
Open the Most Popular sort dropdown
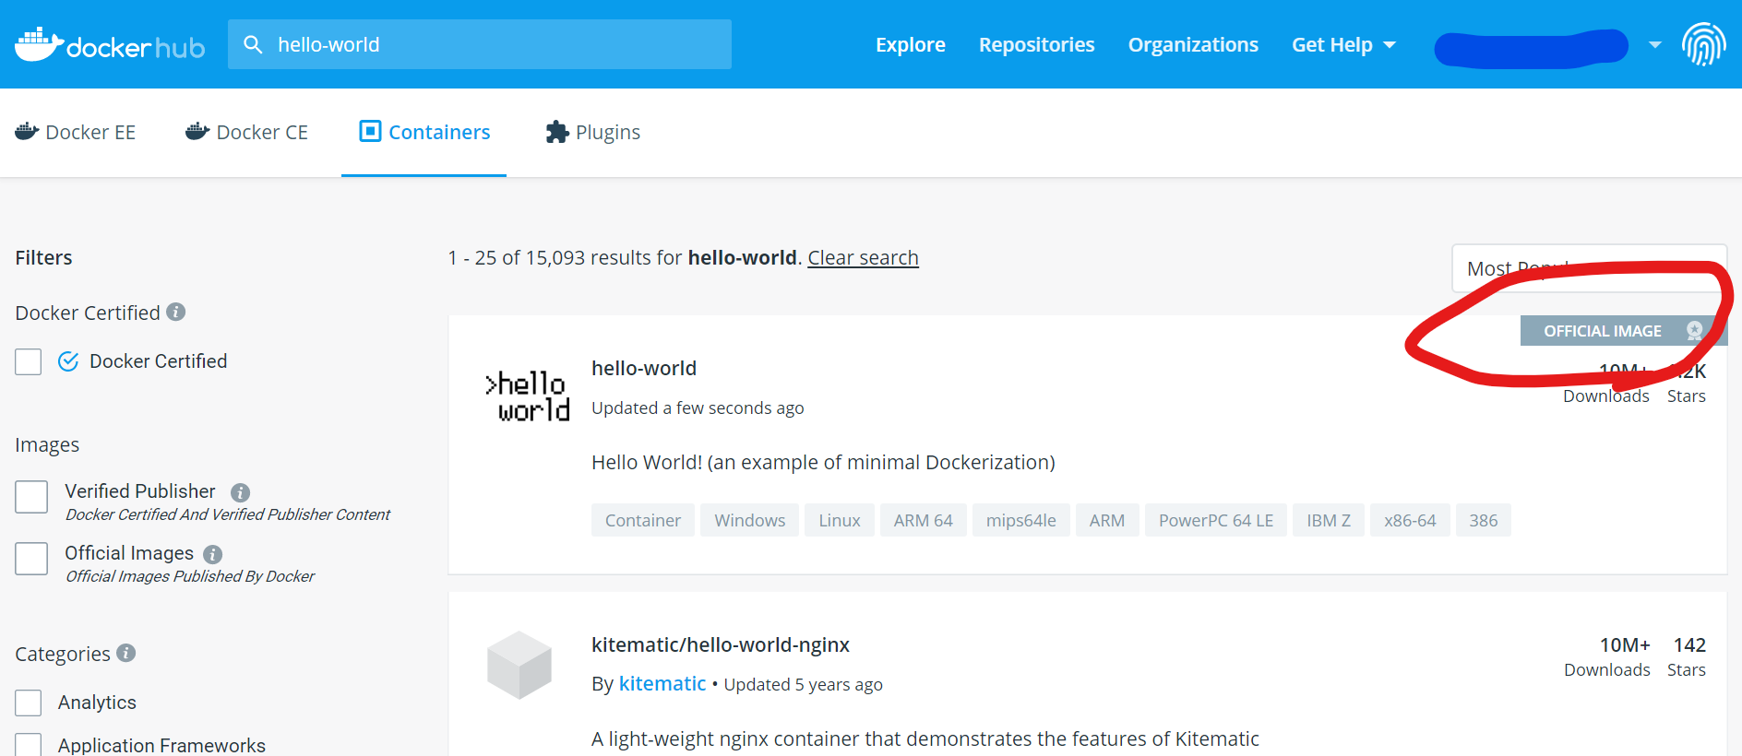[1589, 268]
